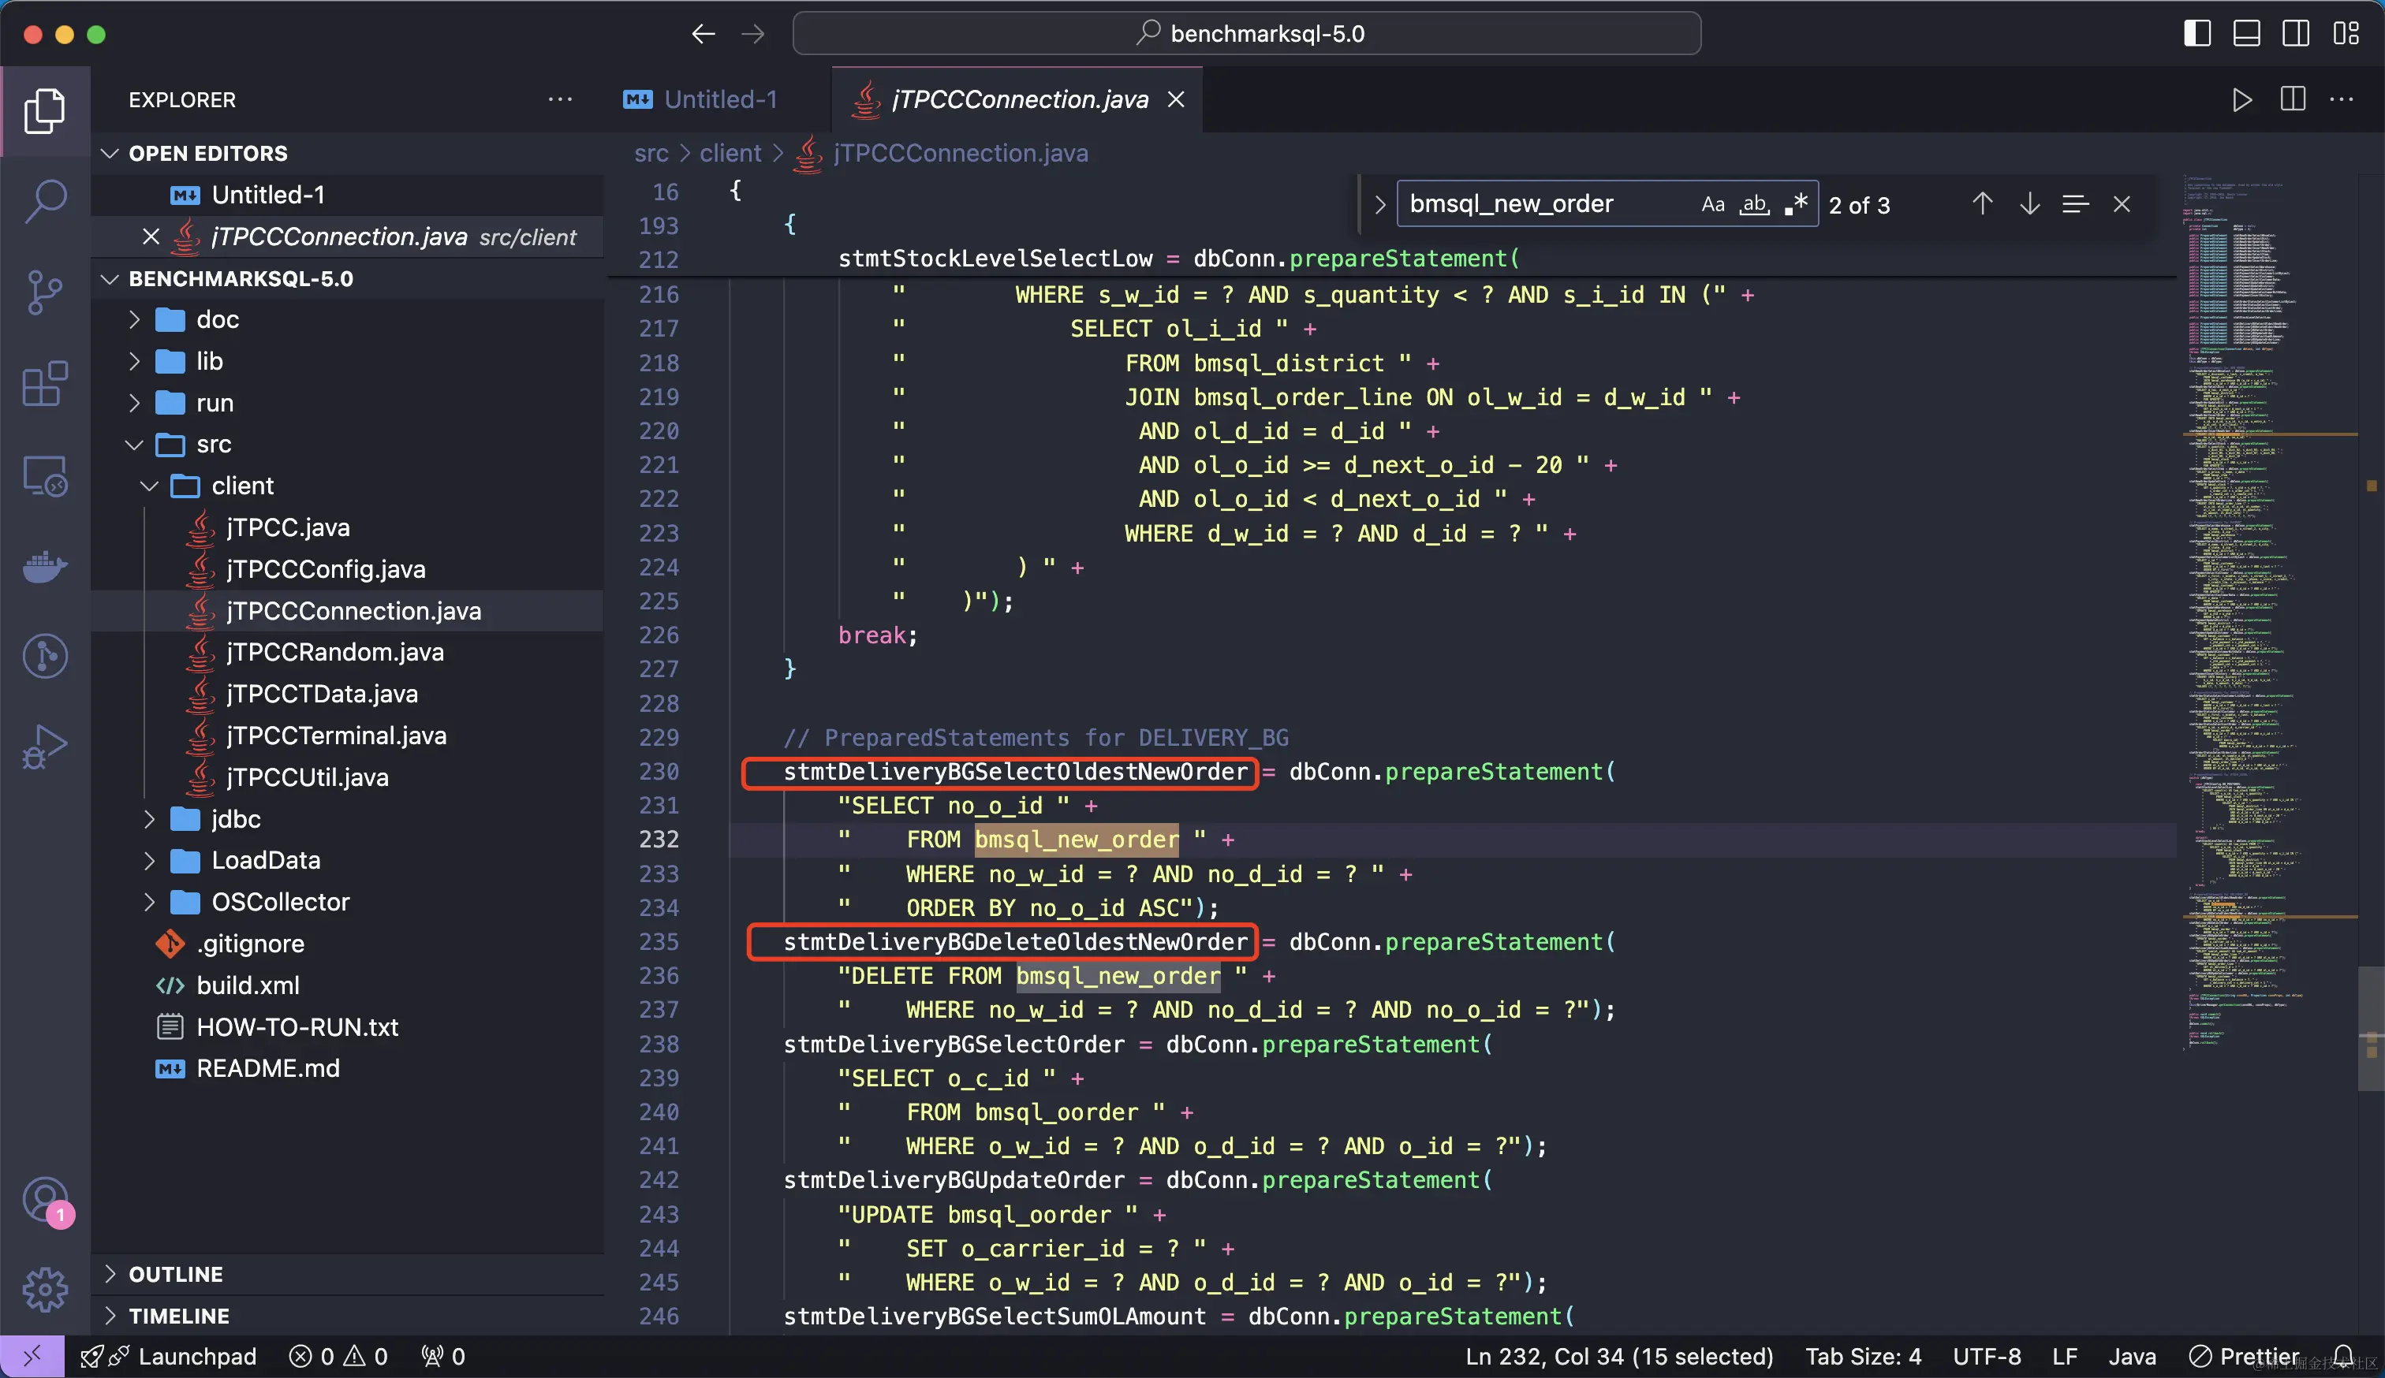The image size is (2385, 1378).
Task: Open jTPCCTerminal.java in the explorer
Action: [x=336, y=736]
